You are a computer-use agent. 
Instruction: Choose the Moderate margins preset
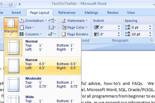click(x=43, y=84)
